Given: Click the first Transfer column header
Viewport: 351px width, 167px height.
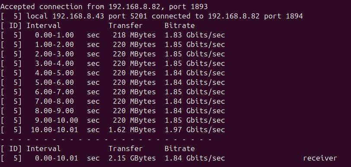Looking at the screenshot, I should pos(126,25).
